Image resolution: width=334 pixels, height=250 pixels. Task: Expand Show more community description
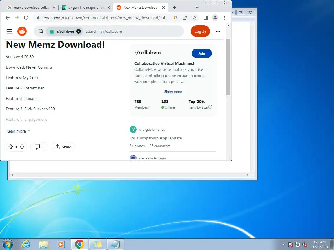tap(173, 92)
